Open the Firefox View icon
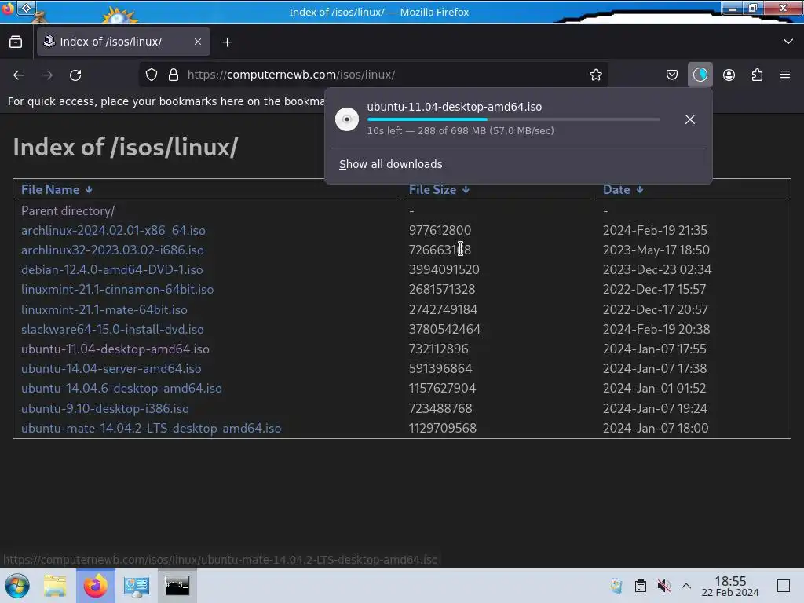 click(16, 42)
